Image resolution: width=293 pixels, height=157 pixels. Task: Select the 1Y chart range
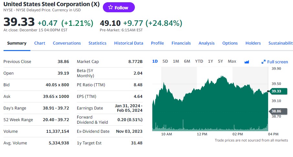click(211, 61)
